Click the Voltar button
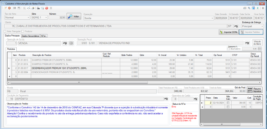267x129 pixels. pyautogui.click(x=74, y=17)
